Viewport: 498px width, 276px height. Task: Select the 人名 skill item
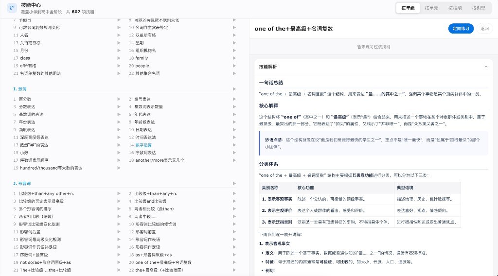(24, 35)
